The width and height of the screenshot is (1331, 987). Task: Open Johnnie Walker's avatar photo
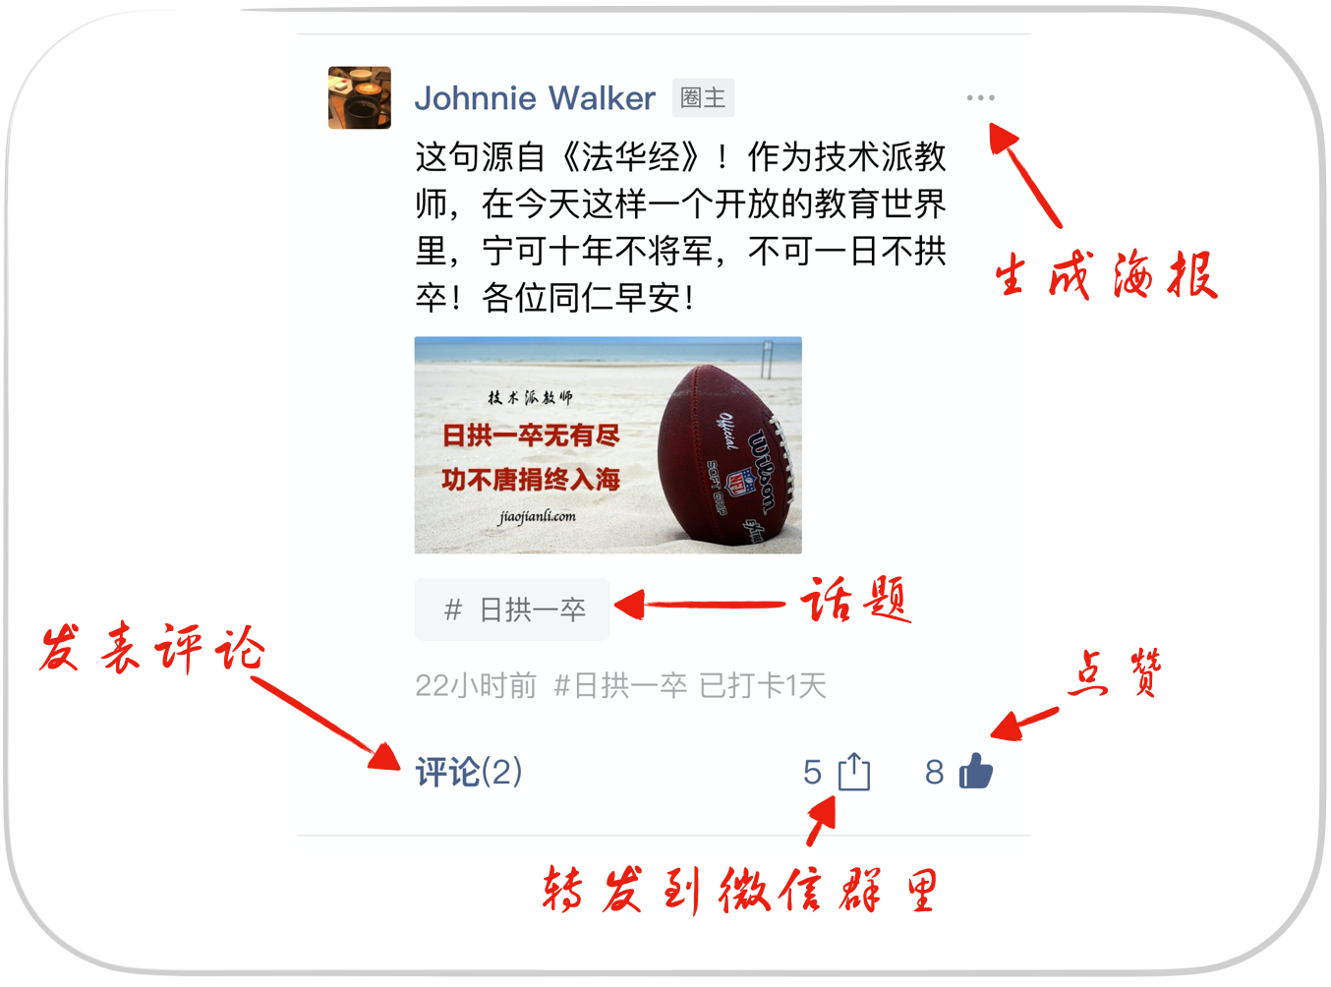pyautogui.click(x=359, y=97)
